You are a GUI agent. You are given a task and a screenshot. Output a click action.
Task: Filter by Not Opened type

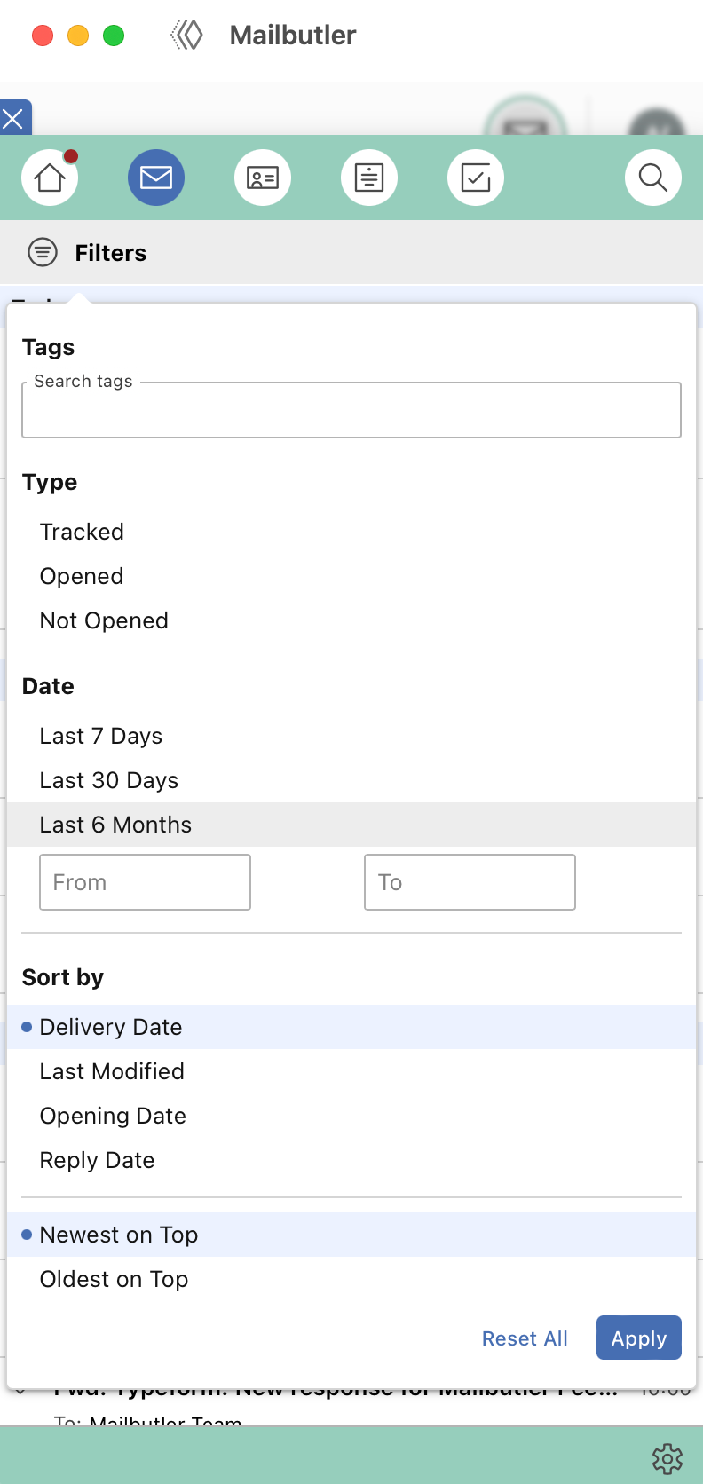click(351, 620)
